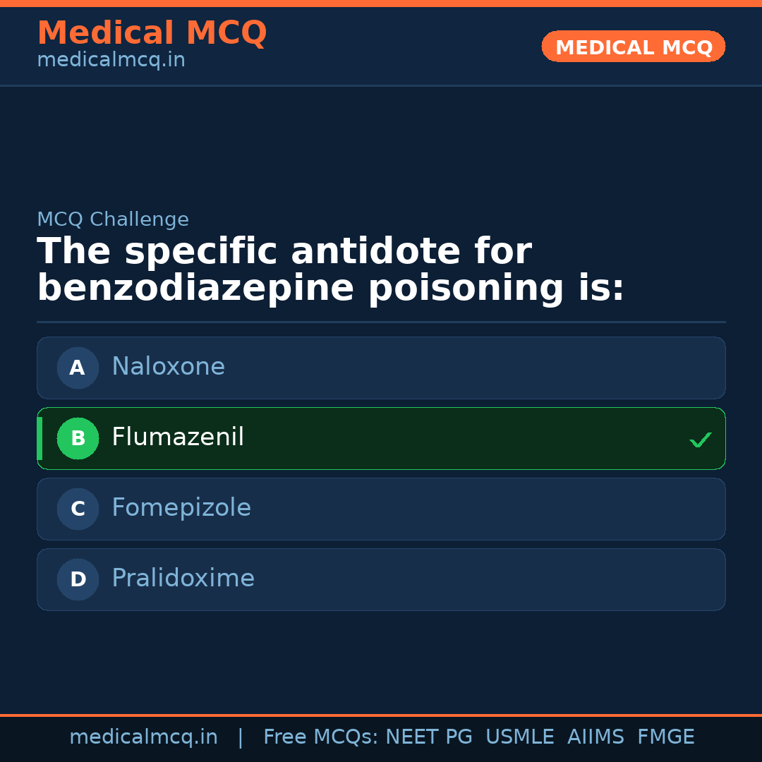The image size is (762, 762).
Task: Choose the Pralidoxime answer text
Action: tap(183, 579)
